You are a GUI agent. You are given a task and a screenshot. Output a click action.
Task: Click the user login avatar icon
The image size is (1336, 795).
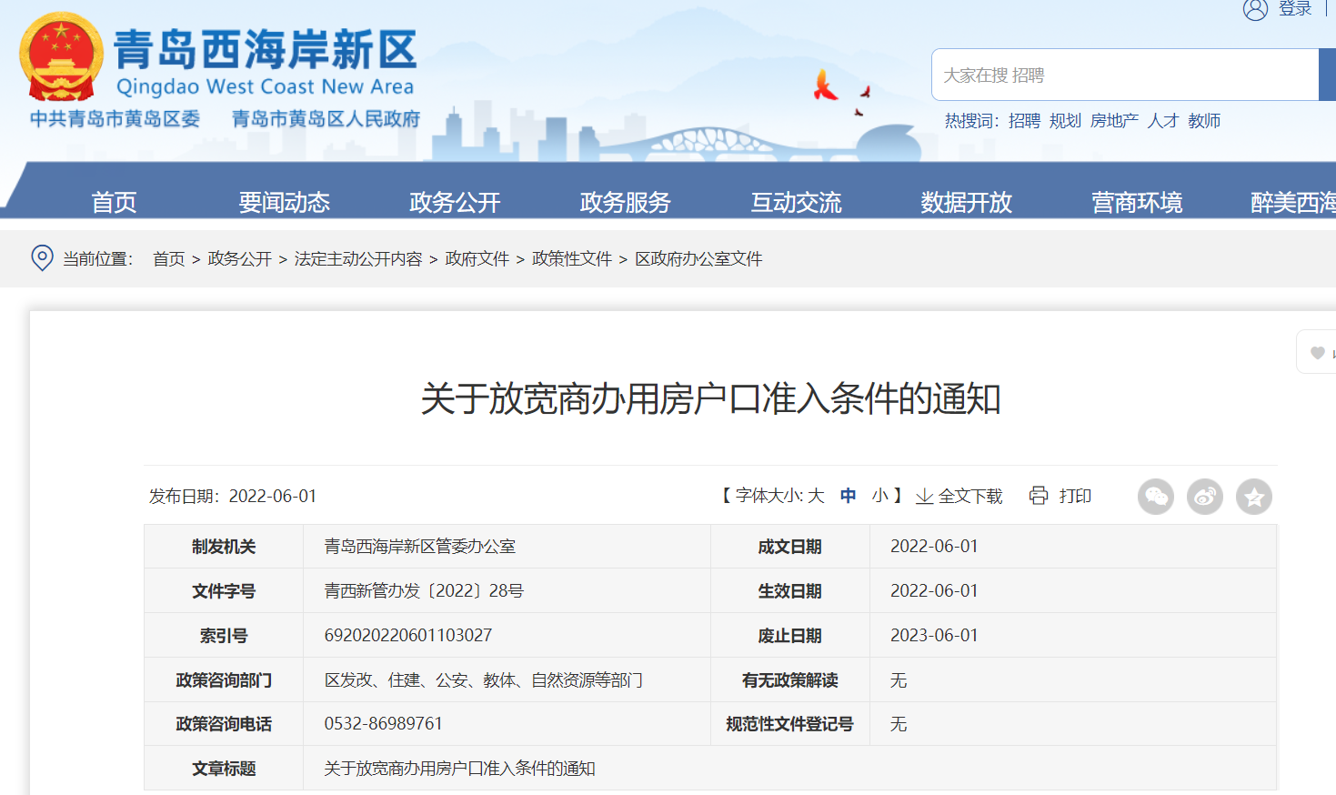1255,10
